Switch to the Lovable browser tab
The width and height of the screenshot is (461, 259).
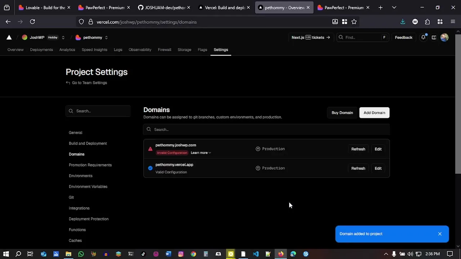point(44,8)
